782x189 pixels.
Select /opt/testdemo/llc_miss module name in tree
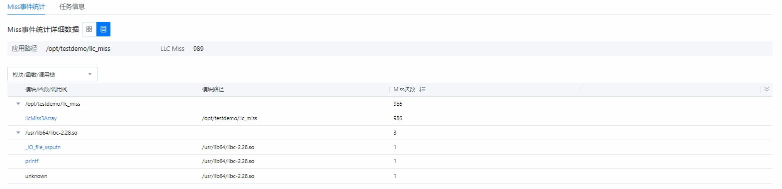point(52,104)
